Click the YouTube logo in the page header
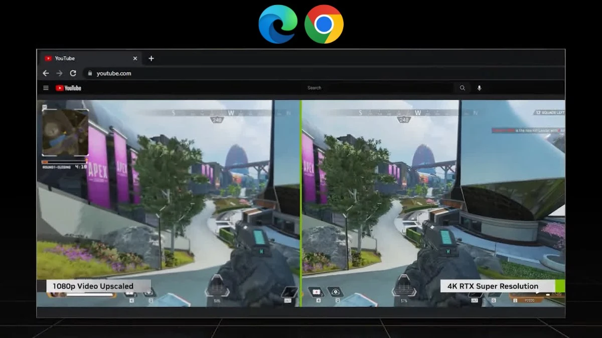 point(68,87)
